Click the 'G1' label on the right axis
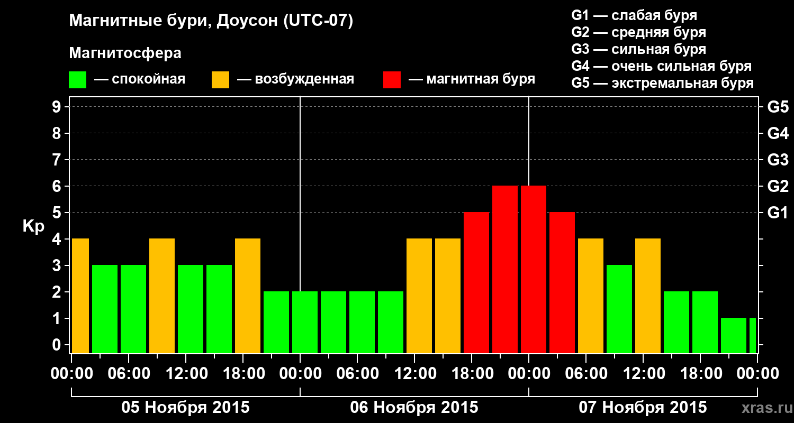This screenshot has height=423, width=794. pos(778,213)
